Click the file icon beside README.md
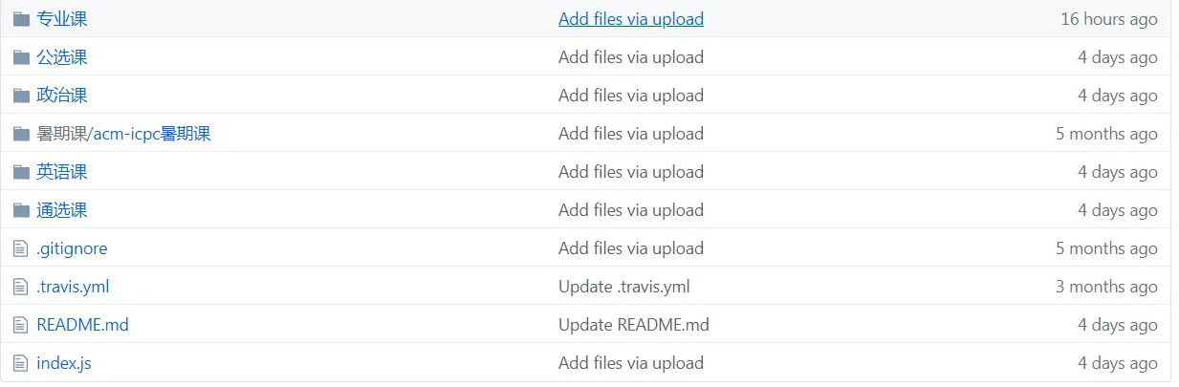 [x=21, y=325]
